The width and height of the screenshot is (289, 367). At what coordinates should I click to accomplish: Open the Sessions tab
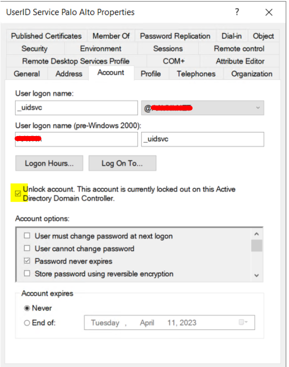click(x=168, y=48)
